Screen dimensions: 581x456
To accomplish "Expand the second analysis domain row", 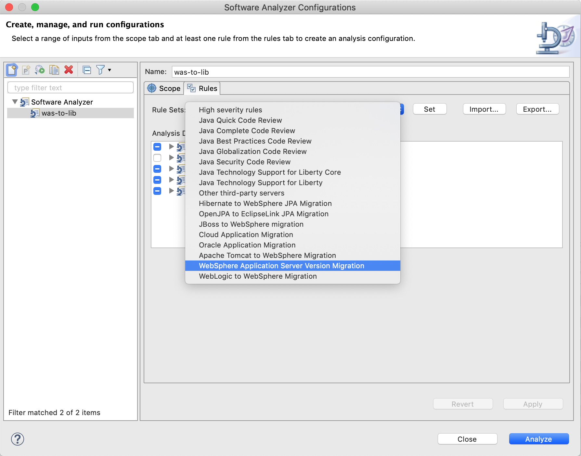I will pos(171,158).
